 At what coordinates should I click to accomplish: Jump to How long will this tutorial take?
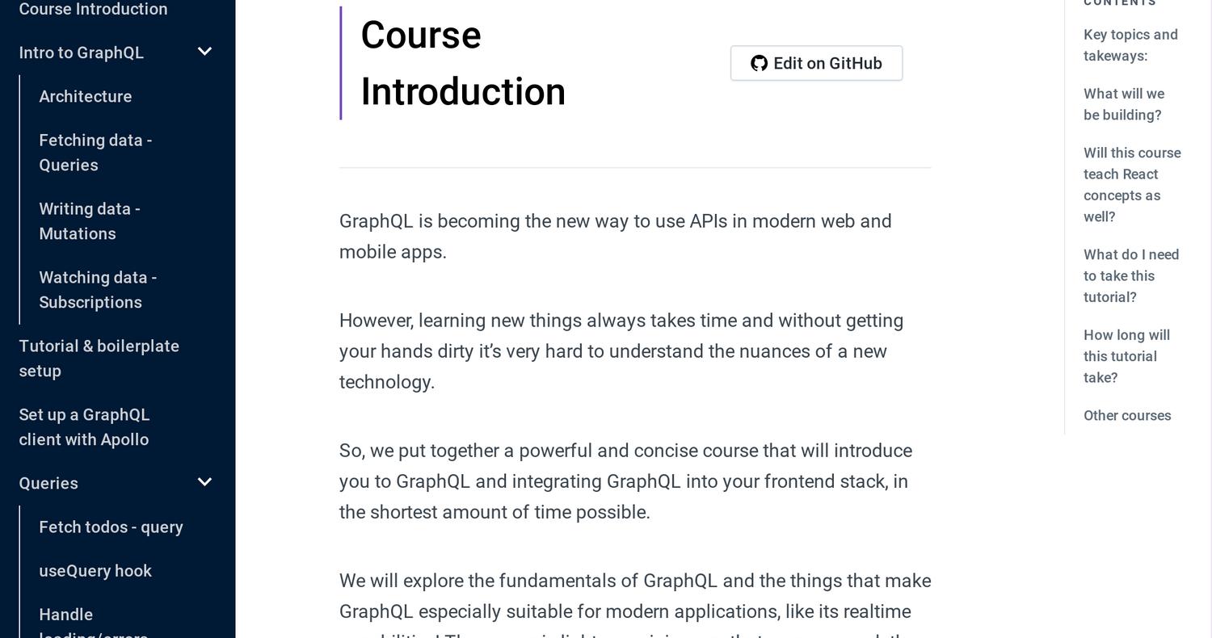click(x=1126, y=356)
